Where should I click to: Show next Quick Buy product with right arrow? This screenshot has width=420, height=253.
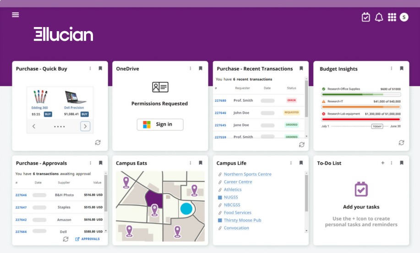(85, 126)
